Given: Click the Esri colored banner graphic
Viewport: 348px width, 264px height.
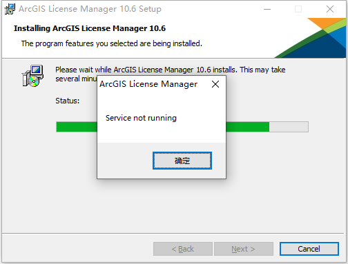Looking at the screenshot, I should (x=310, y=38).
